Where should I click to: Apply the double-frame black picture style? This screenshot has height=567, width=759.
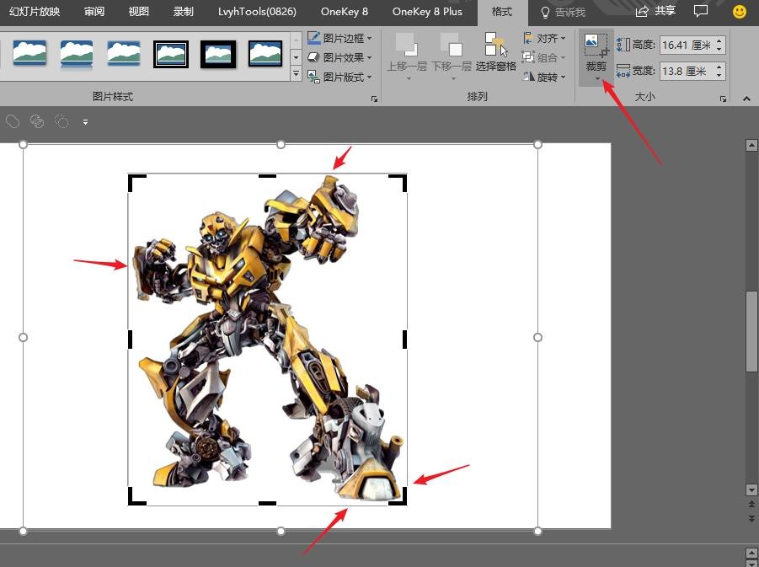click(x=171, y=54)
